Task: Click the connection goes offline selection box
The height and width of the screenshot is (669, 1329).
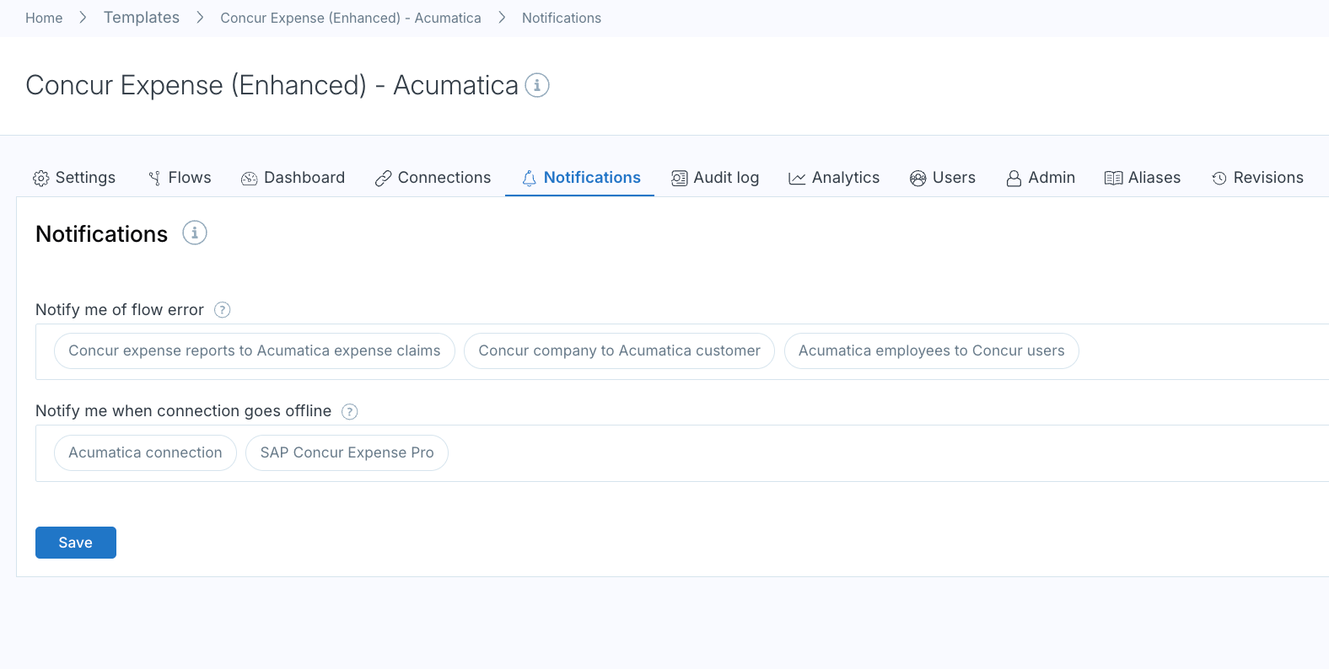Action: (x=682, y=453)
